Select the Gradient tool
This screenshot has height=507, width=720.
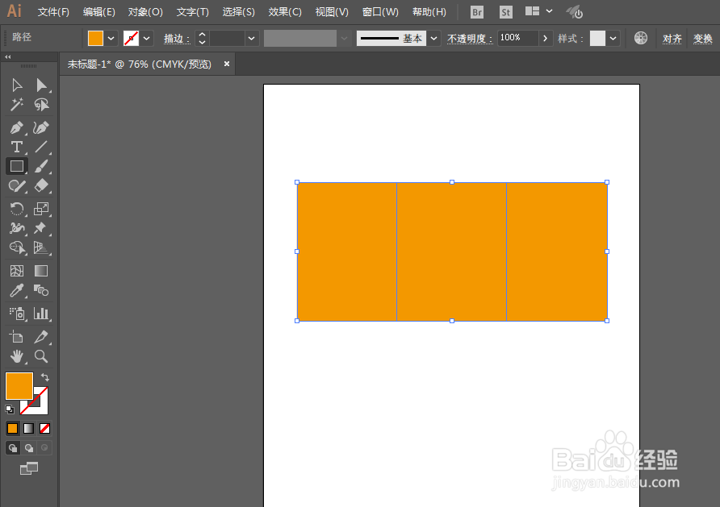(41, 271)
